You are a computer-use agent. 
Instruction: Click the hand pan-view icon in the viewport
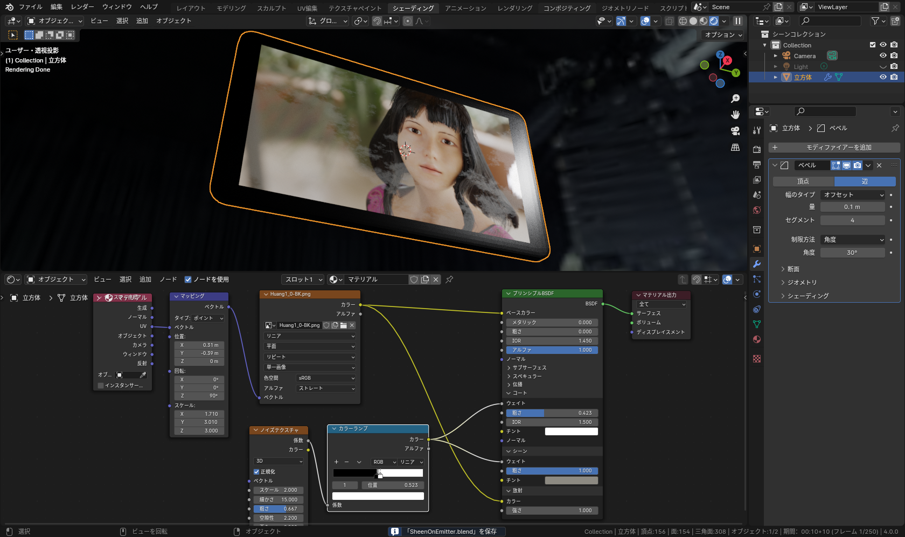(x=735, y=115)
